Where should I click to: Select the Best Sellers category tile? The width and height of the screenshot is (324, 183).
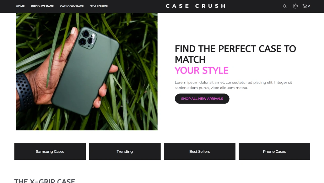point(200,151)
